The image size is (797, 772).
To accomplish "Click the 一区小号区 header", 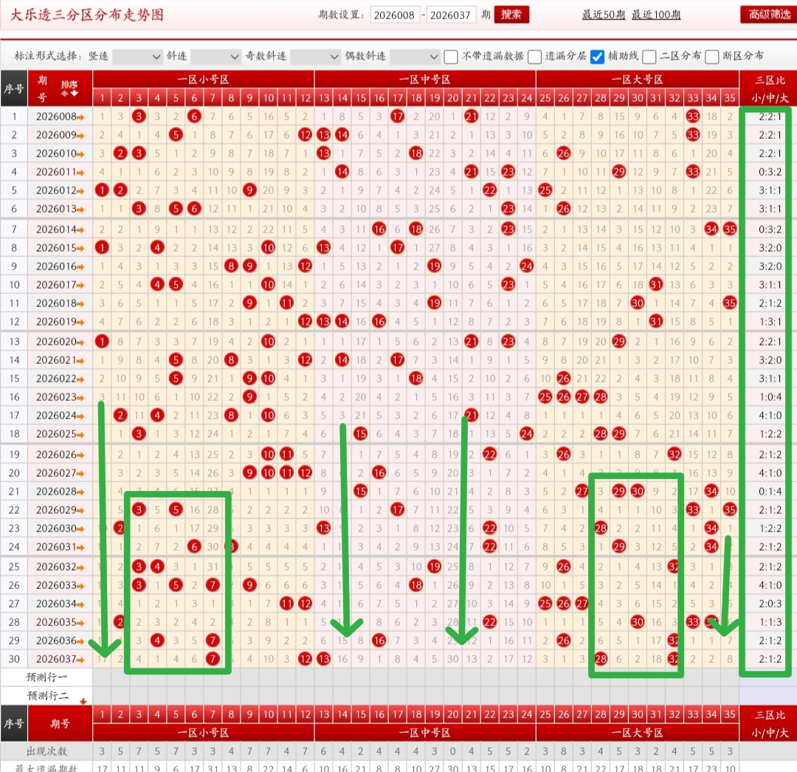I will [204, 79].
